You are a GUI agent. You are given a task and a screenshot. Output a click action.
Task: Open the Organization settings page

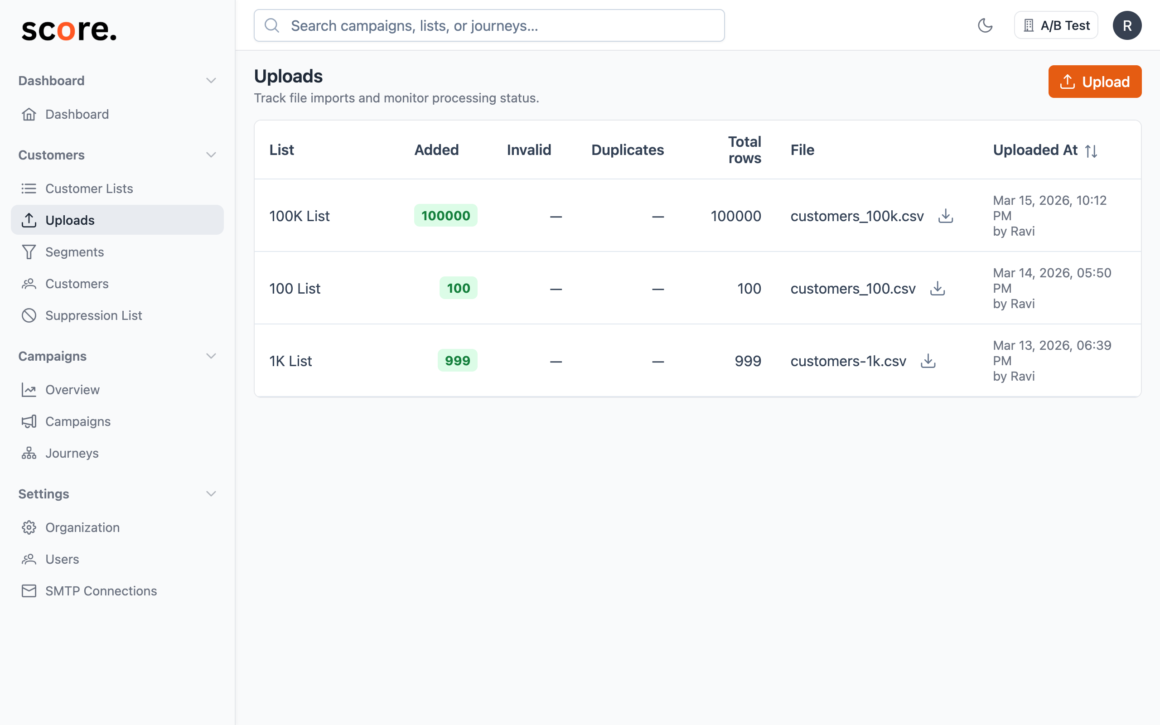pyautogui.click(x=82, y=527)
